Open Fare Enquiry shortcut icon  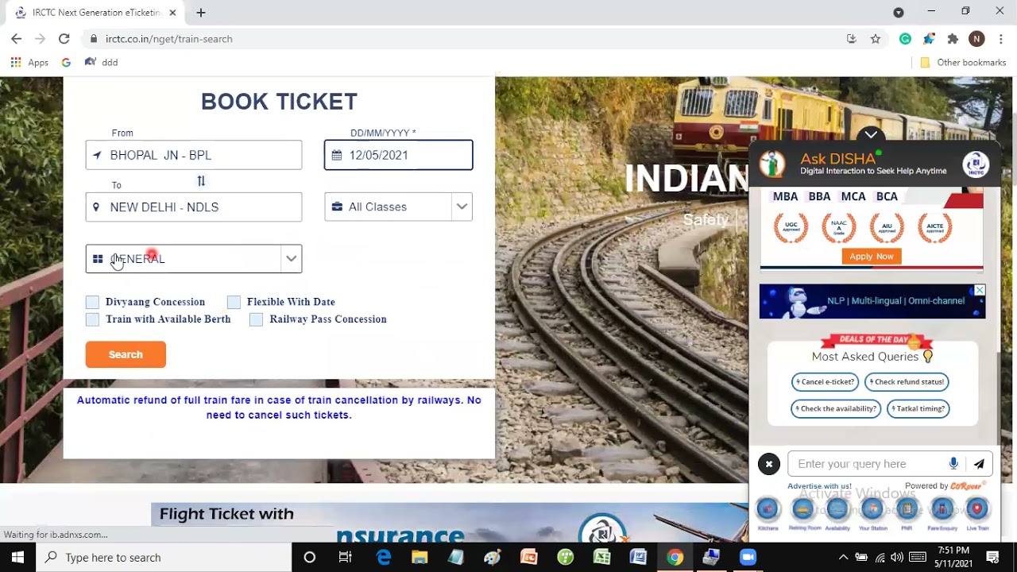coord(942,509)
